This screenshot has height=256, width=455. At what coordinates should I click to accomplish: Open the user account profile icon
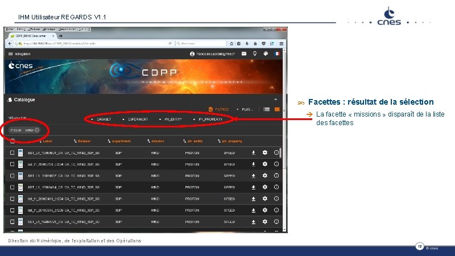192,54
